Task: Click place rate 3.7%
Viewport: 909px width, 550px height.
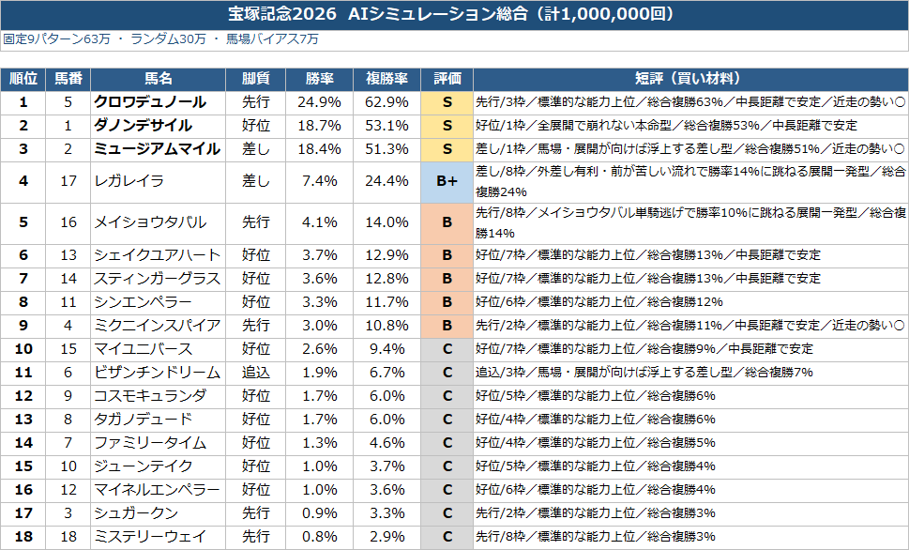Action: (386, 467)
